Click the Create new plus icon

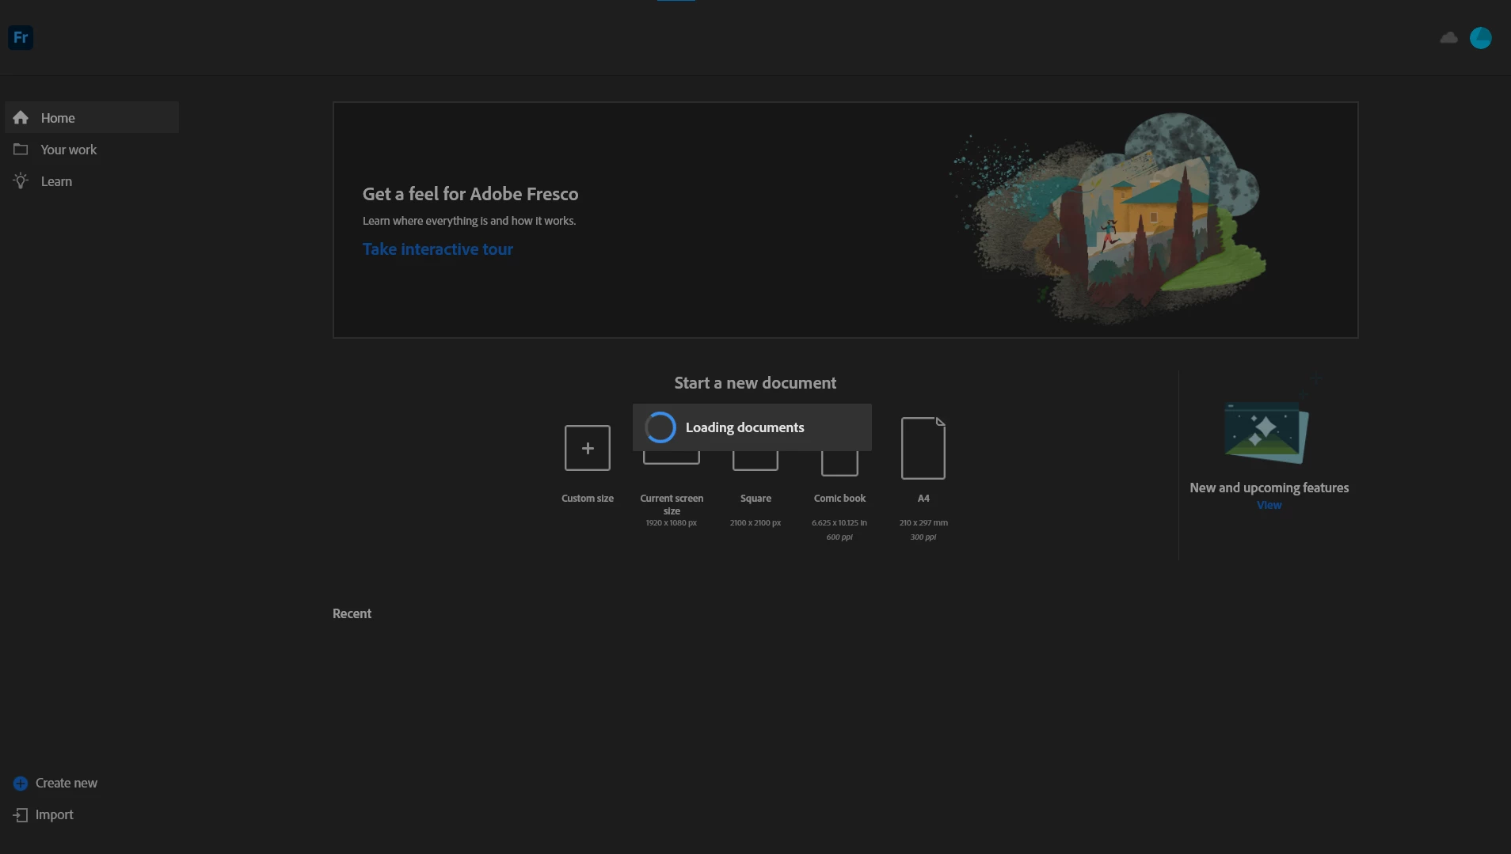point(21,783)
